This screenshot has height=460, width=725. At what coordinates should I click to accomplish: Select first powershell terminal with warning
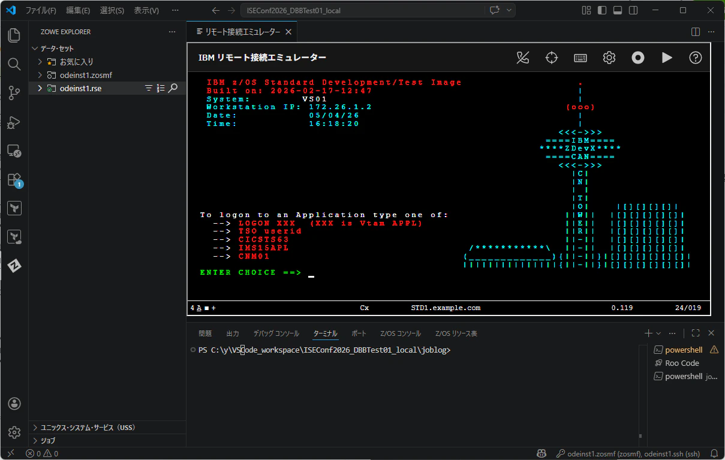tap(686, 350)
